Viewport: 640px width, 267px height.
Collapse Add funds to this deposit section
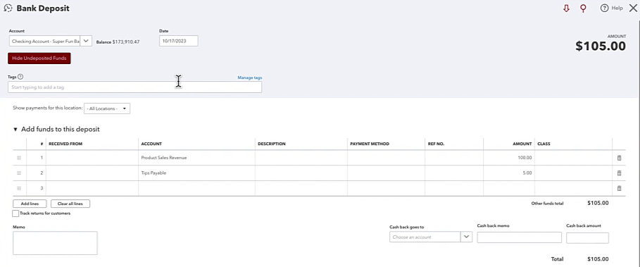(x=15, y=130)
